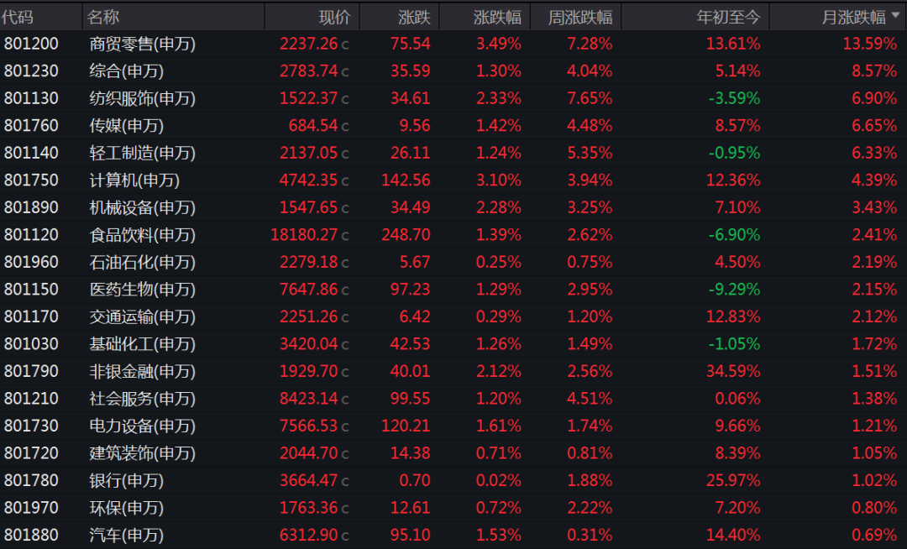The height and width of the screenshot is (549, 907).
Task: Select the 轻工制造(申万) row name
Action: pos(142,153)
